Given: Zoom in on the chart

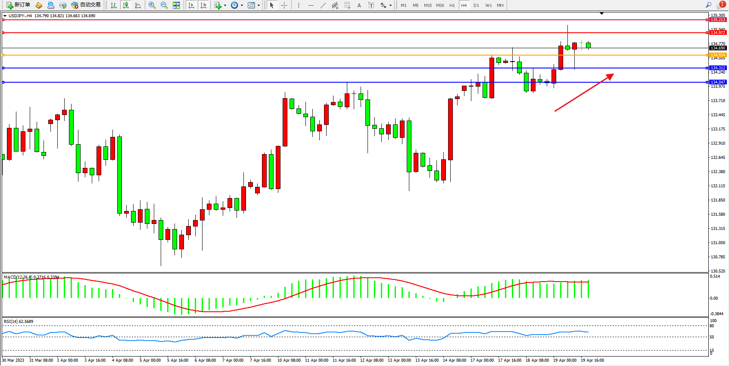Looking at the screenshot, I should click(152, 5).
